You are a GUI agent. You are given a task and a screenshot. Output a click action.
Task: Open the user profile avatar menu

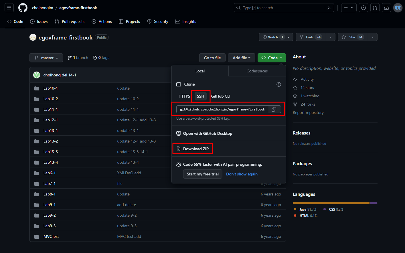(x=398, y=8)
